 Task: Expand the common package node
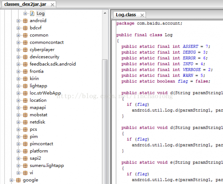click(18, 35)
